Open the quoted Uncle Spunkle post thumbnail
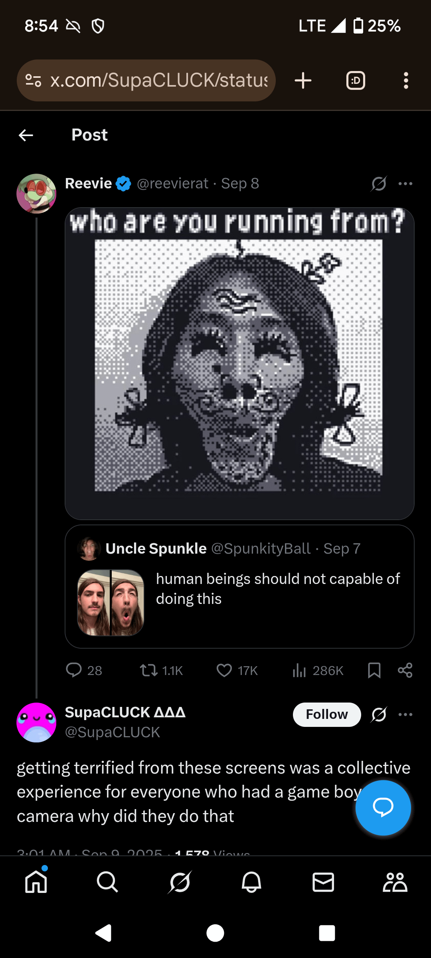Screen dimensions: 431x958 pos(111,603)
